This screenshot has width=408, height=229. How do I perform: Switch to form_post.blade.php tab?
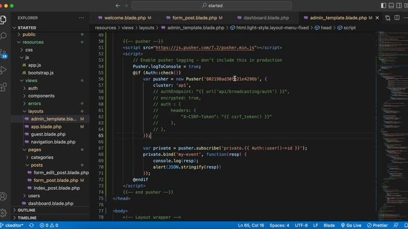pos(194,18)
